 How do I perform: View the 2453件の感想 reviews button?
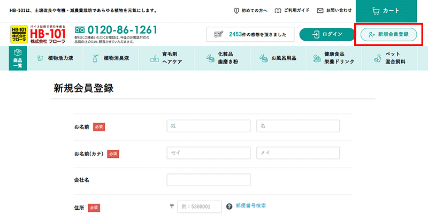click(x=250, y=34)
